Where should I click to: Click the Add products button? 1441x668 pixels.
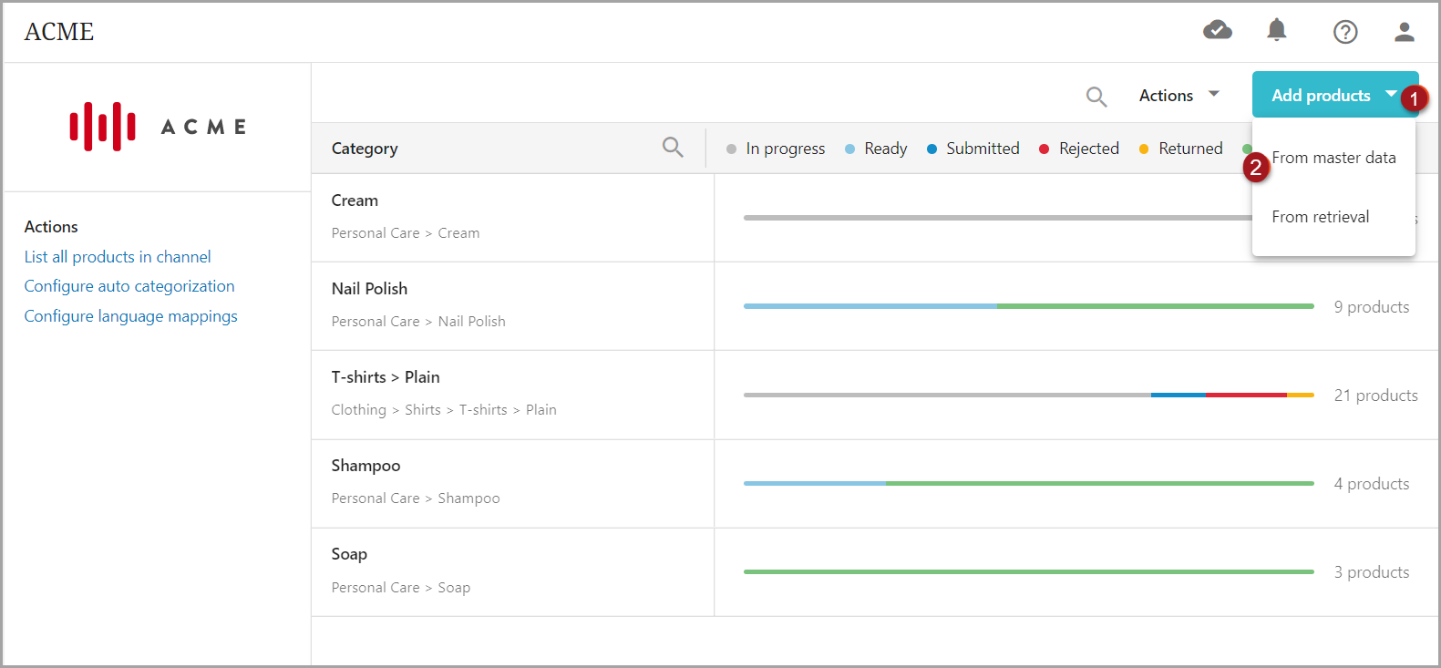pyautogui.click(x=1320, y=95)
